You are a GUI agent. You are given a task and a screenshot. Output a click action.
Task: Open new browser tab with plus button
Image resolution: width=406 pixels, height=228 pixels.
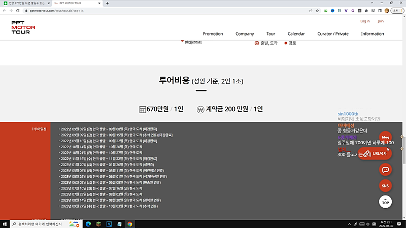[107, 3]
